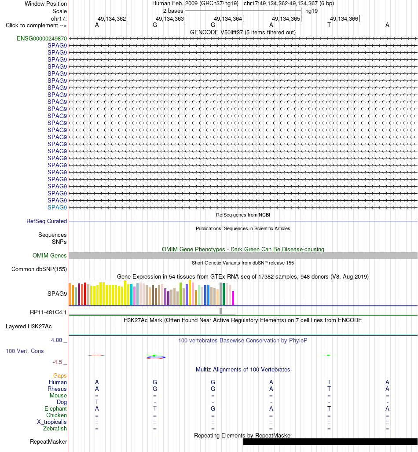418x452 pixels.
Task: Click the ENSG00000249870 gene label
Action: [42, 39]
